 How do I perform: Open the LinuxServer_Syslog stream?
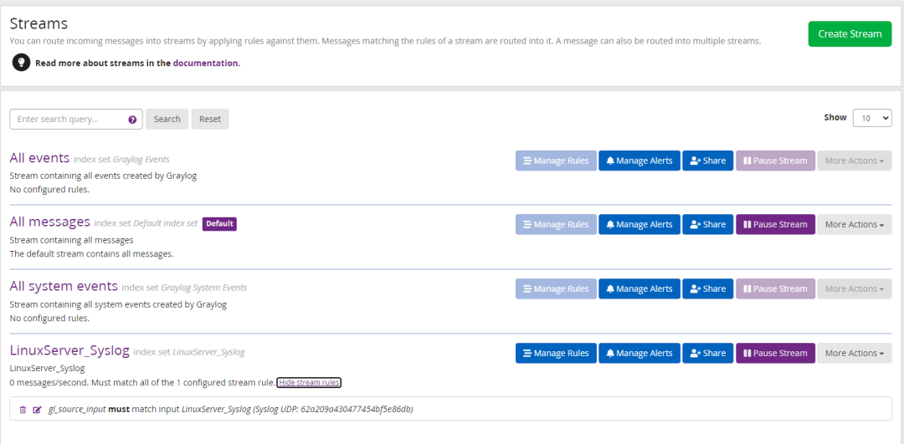pos(69,350)
